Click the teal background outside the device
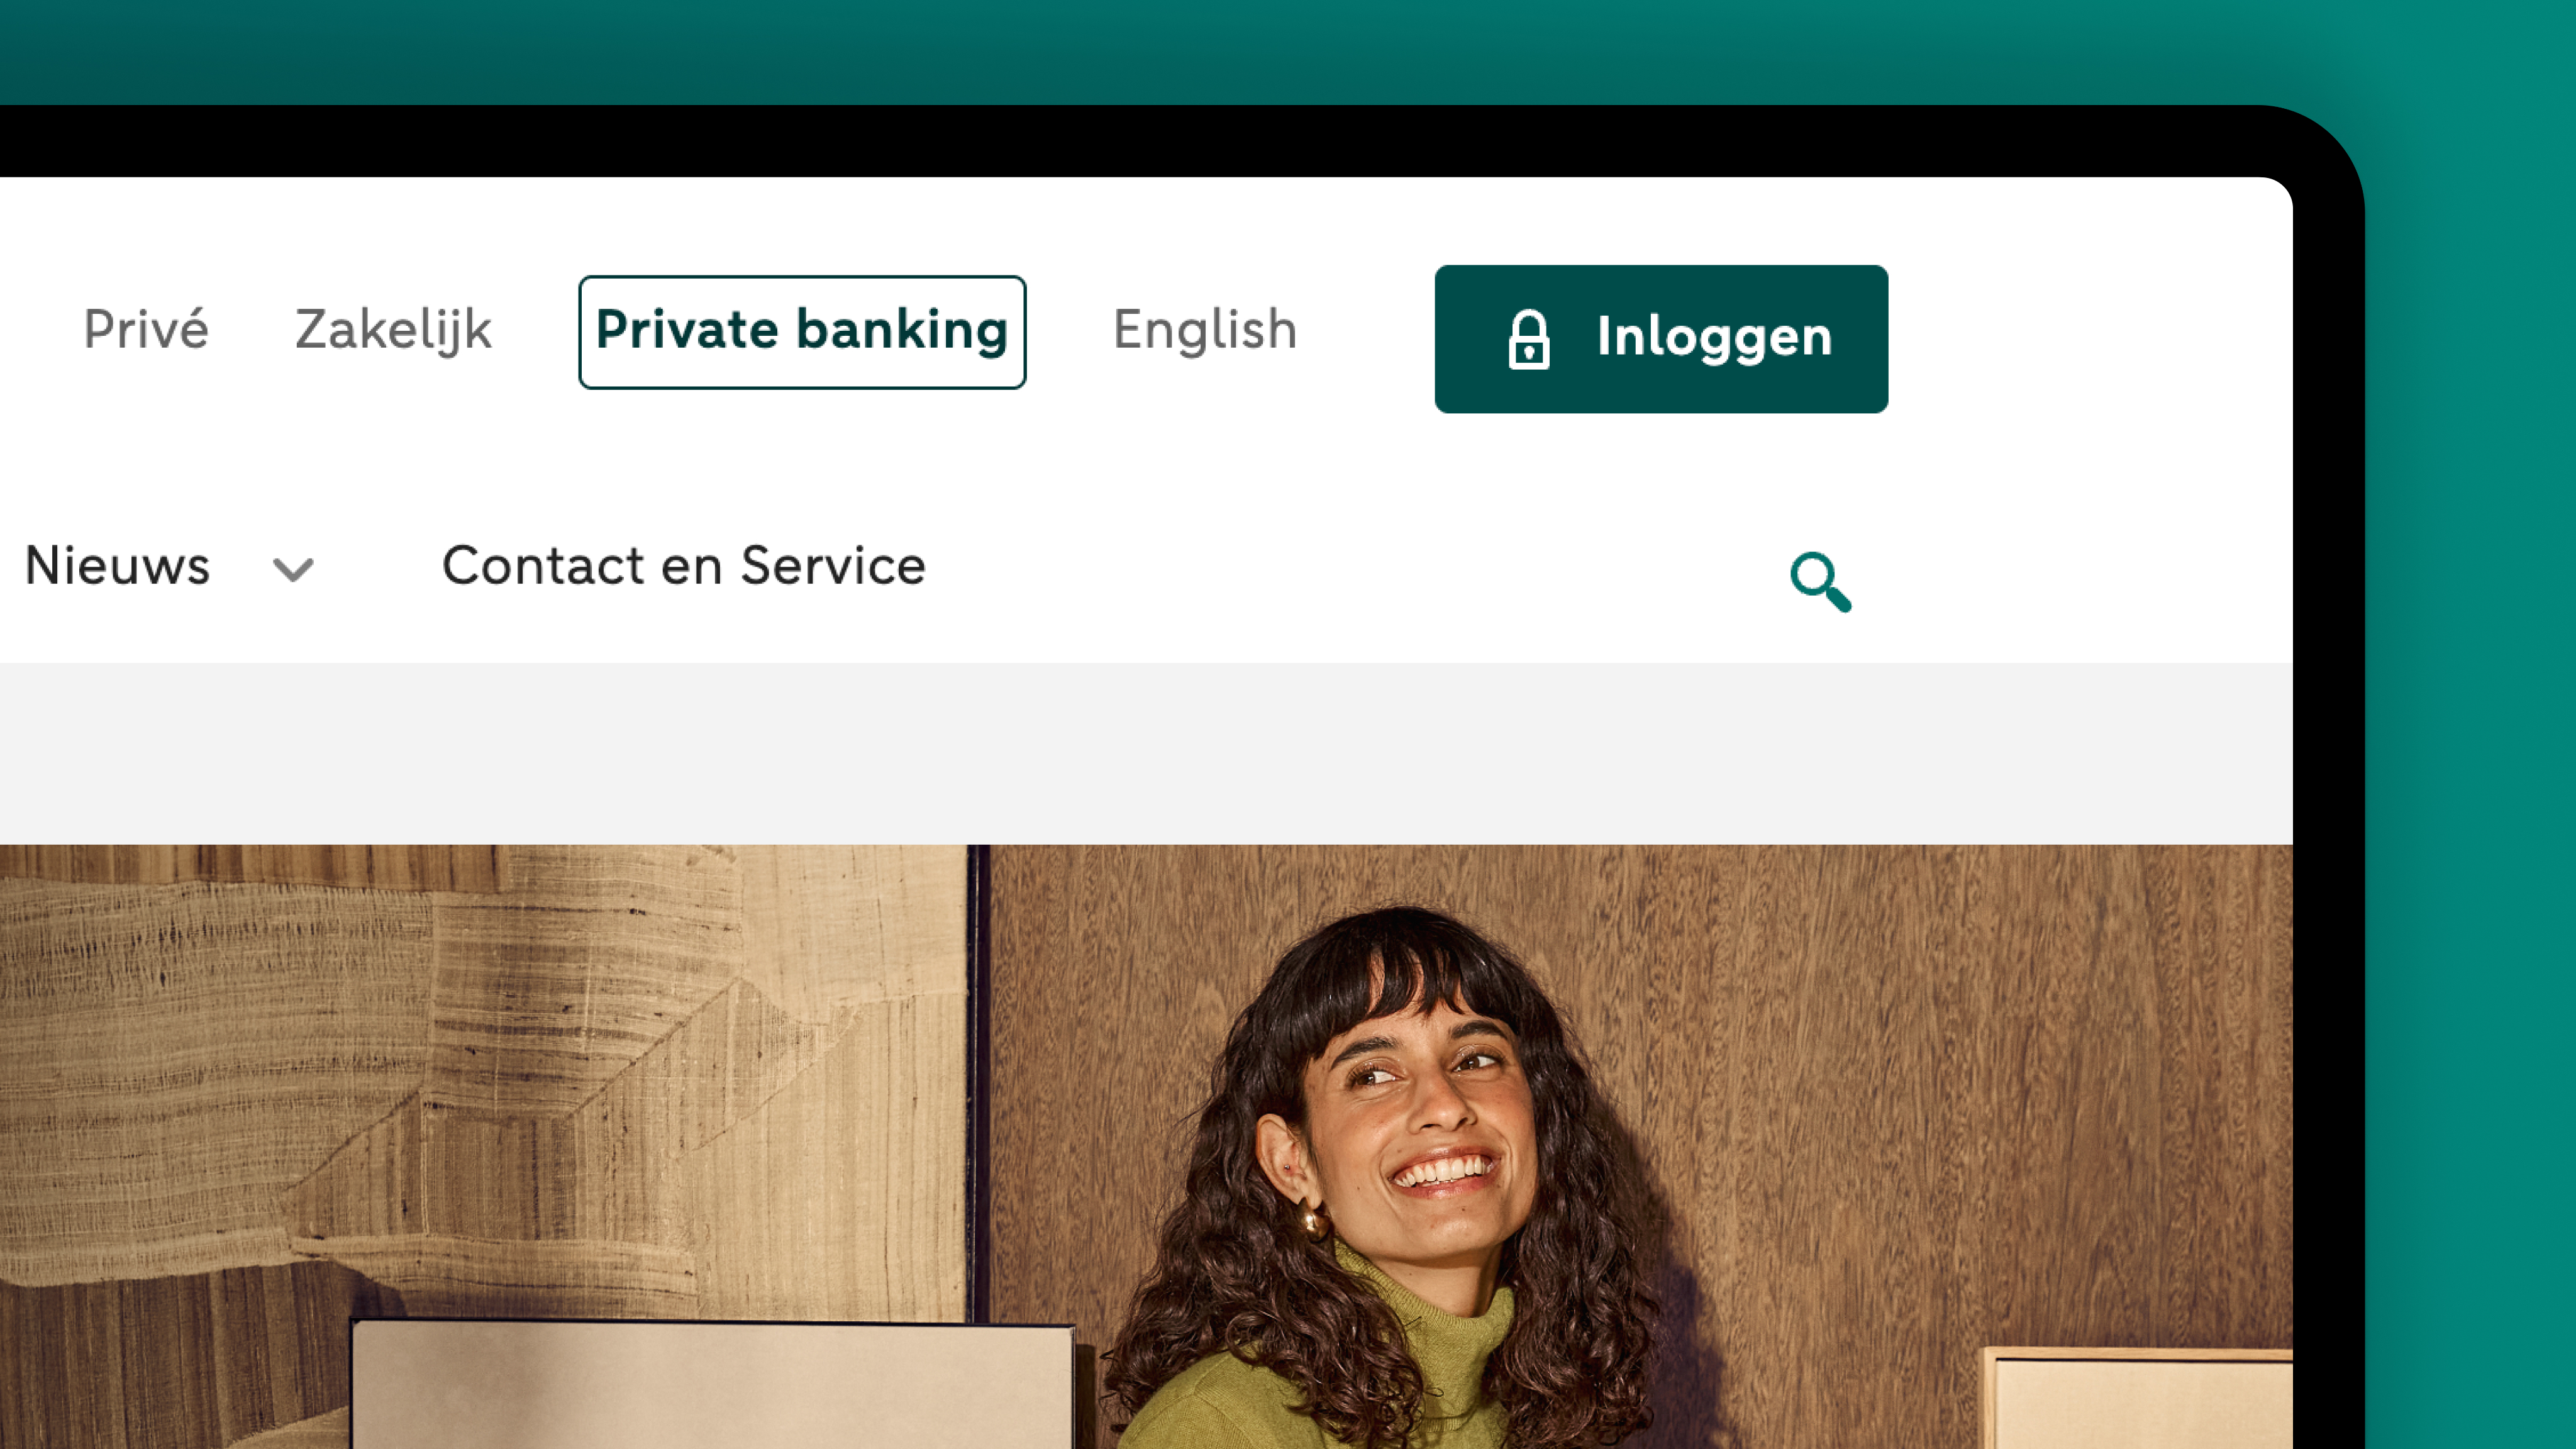This screenshot has height=1449, width=2576. (2470, 700)
